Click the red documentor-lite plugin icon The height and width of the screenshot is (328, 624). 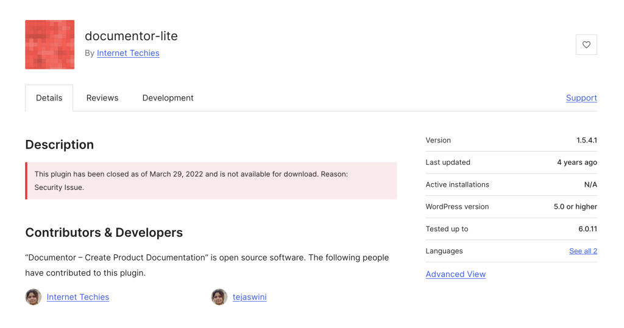point(49,44)
